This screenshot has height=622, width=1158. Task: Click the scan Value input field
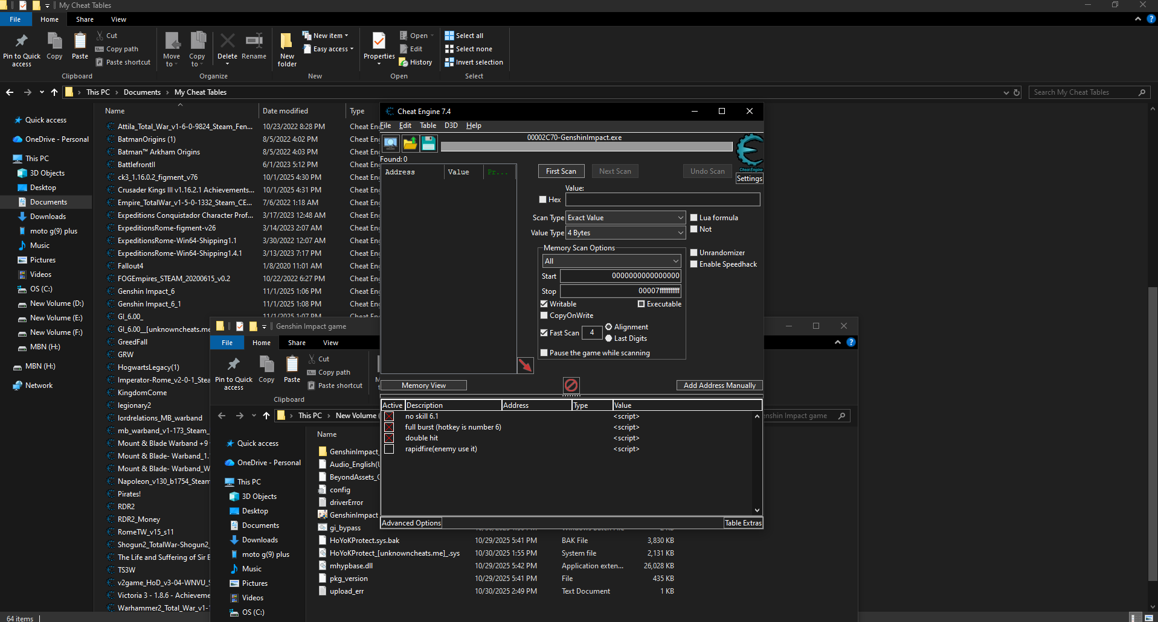pyautogui.click(x=662, y=200)
